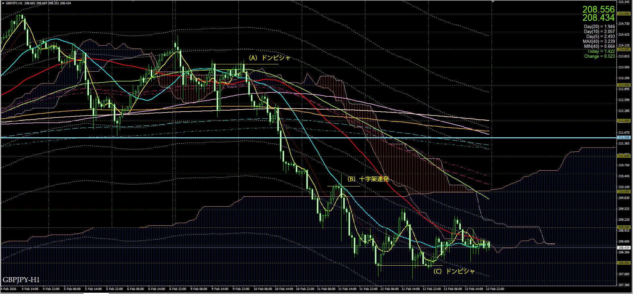
Task: Select the (A) ドンピシャ text annotation
Action: pos(269,58)
